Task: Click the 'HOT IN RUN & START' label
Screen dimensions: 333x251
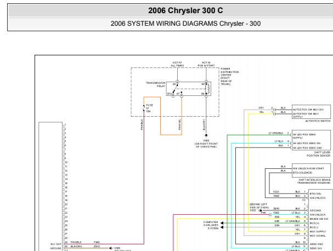Action: 206,64
